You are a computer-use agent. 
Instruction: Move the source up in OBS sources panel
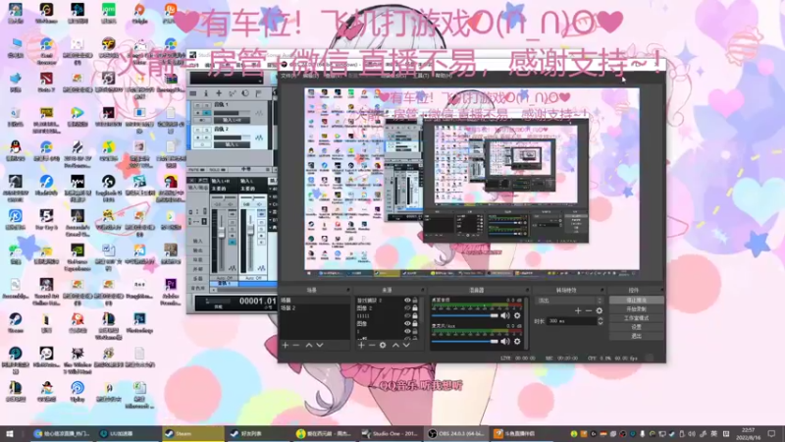pyautogui.click(x=395, y=346)
